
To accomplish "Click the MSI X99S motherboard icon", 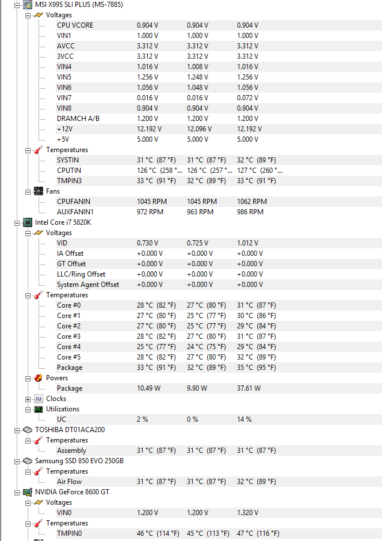I will [28, 5].
